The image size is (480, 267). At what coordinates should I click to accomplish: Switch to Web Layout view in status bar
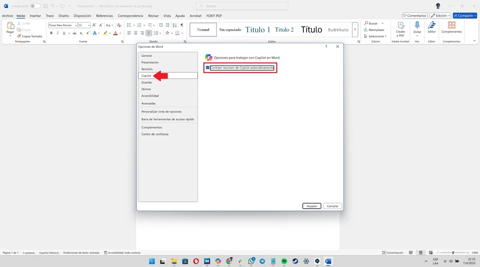tap(430, 253)
